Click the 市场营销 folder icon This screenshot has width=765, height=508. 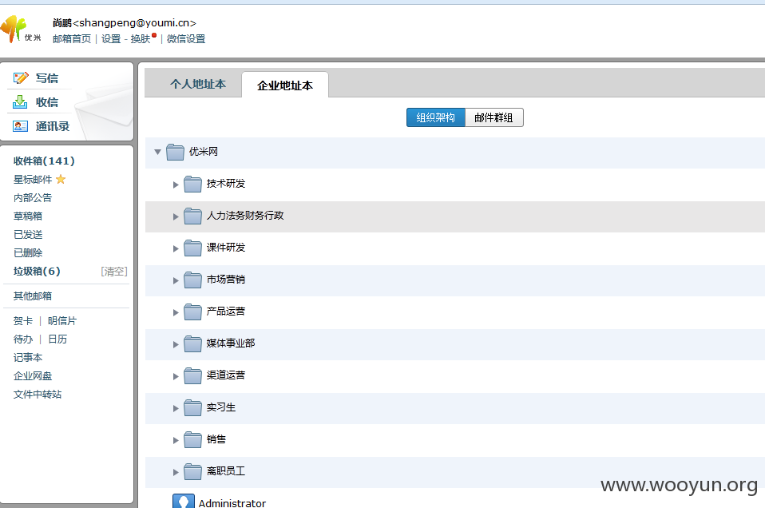coord(192,280)
